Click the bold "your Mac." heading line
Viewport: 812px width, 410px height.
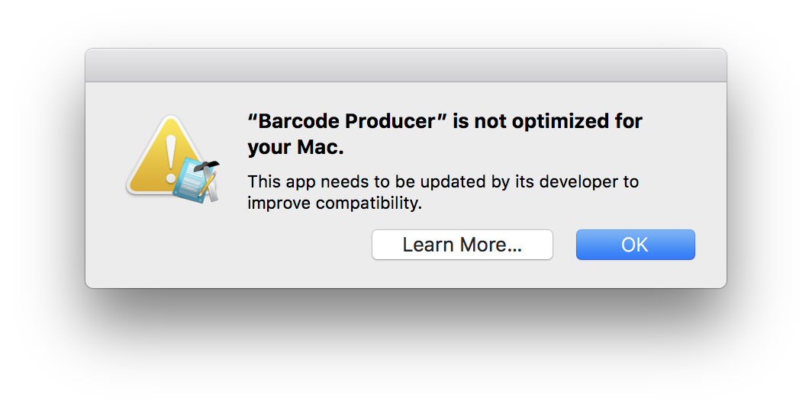(x=296, y=148)
